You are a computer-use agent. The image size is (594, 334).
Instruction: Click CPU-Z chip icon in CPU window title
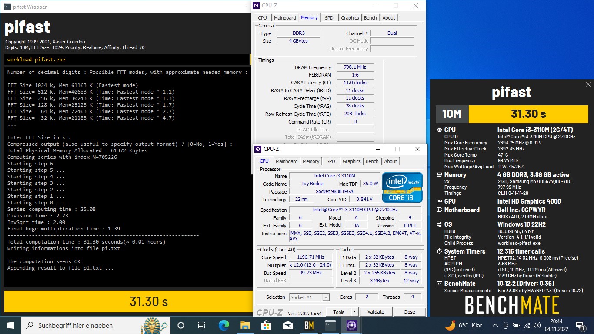pos(258,149)
